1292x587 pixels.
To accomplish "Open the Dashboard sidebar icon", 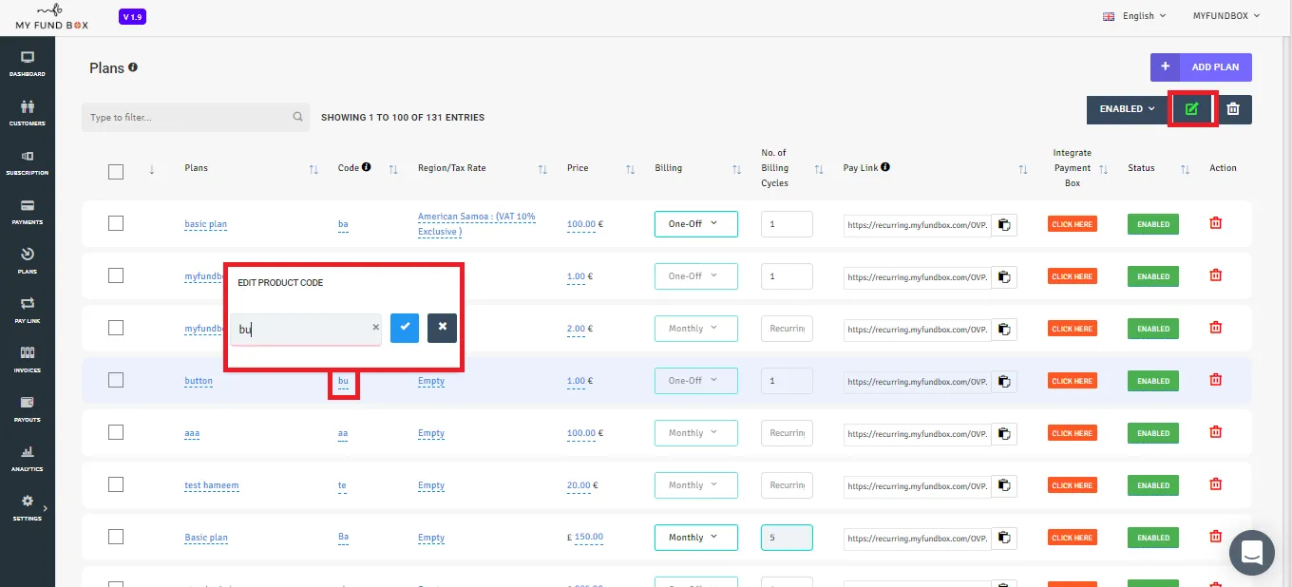I will point(28,64).
